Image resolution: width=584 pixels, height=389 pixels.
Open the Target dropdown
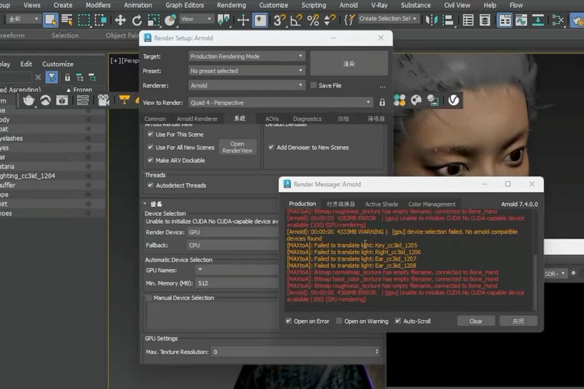(x=247, y=56)
